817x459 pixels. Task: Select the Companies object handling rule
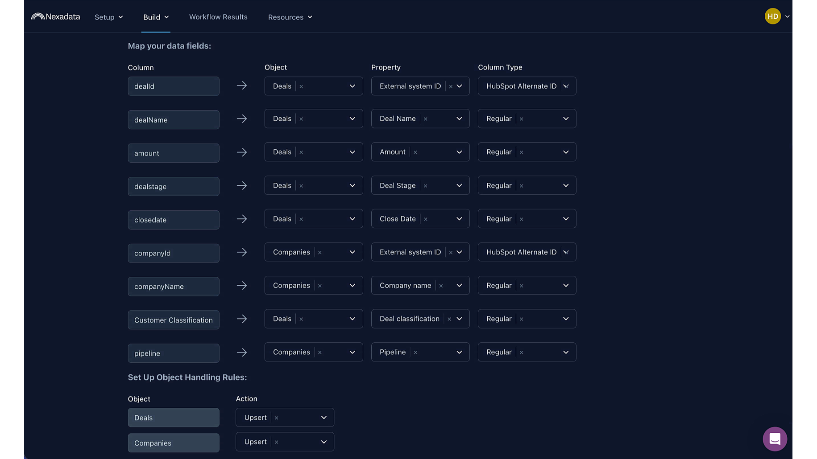click(x=174, y=443)
